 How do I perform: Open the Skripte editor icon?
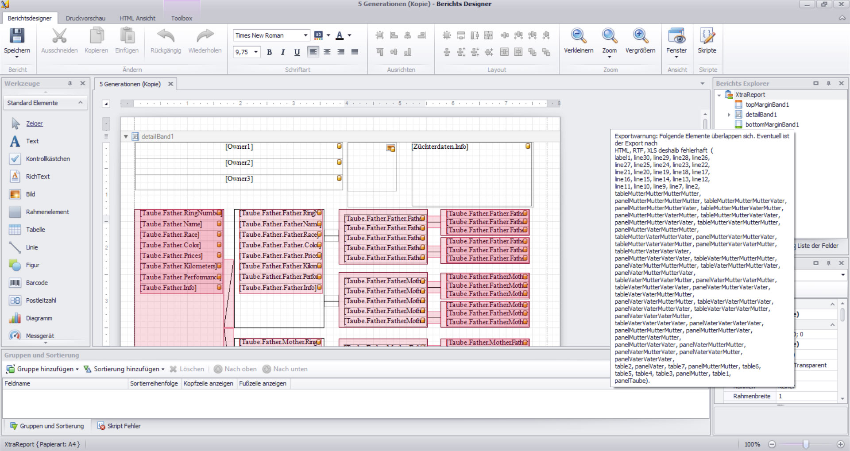click(707, 36)
